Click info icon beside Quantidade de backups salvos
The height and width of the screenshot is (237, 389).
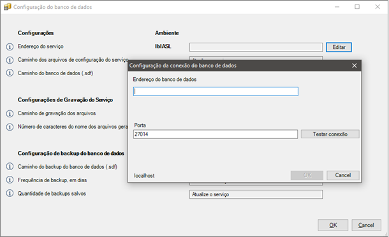(x=10, y=193)
